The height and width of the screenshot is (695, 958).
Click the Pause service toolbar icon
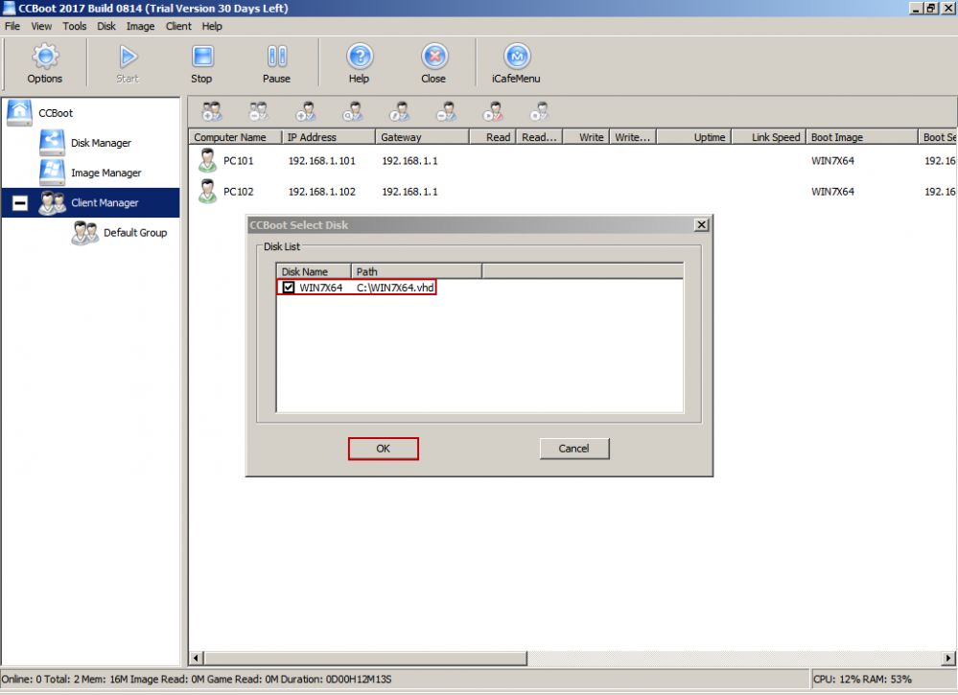(277, 57)
